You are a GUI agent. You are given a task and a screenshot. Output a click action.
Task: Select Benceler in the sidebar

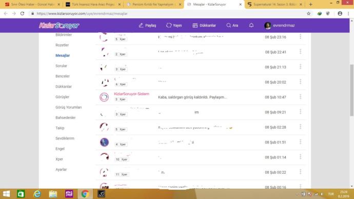pos(63,76)
